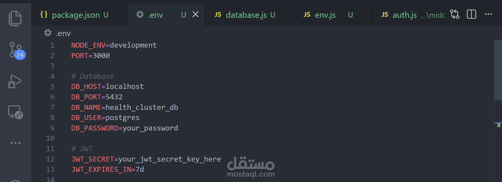
Task: Click the minimap scrollbar slider
Action: (x=498, y=70)
